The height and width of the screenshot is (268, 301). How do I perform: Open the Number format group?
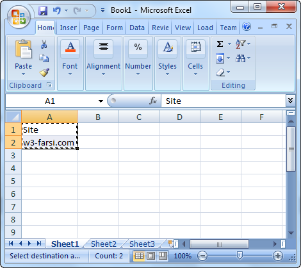138,63
